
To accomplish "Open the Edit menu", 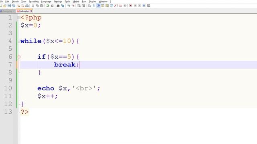I will coord(7,2).
